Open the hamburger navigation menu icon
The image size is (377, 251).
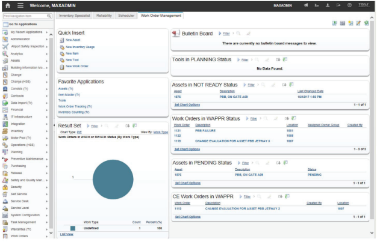(x=20, y=5)
